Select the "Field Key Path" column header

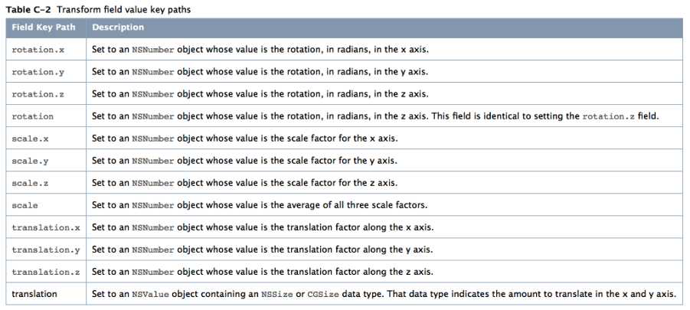[x=43, y=27]
